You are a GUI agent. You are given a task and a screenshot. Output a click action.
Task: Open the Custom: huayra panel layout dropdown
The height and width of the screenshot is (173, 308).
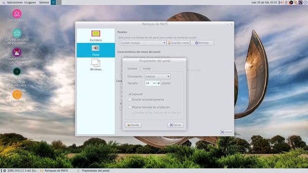point(143,43)
